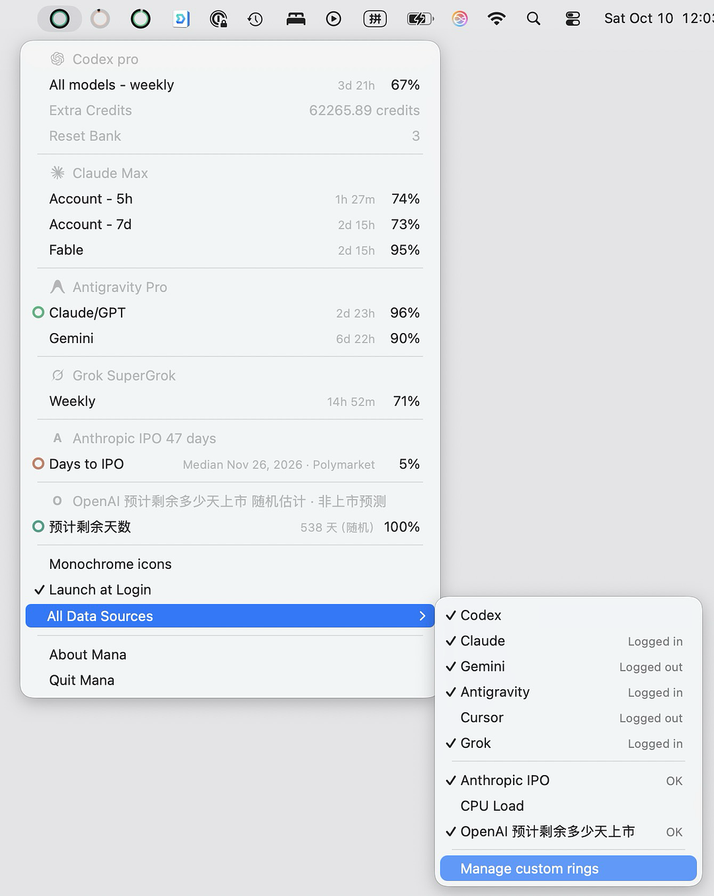Enable Cursor data source

click(x=568, y=718)
